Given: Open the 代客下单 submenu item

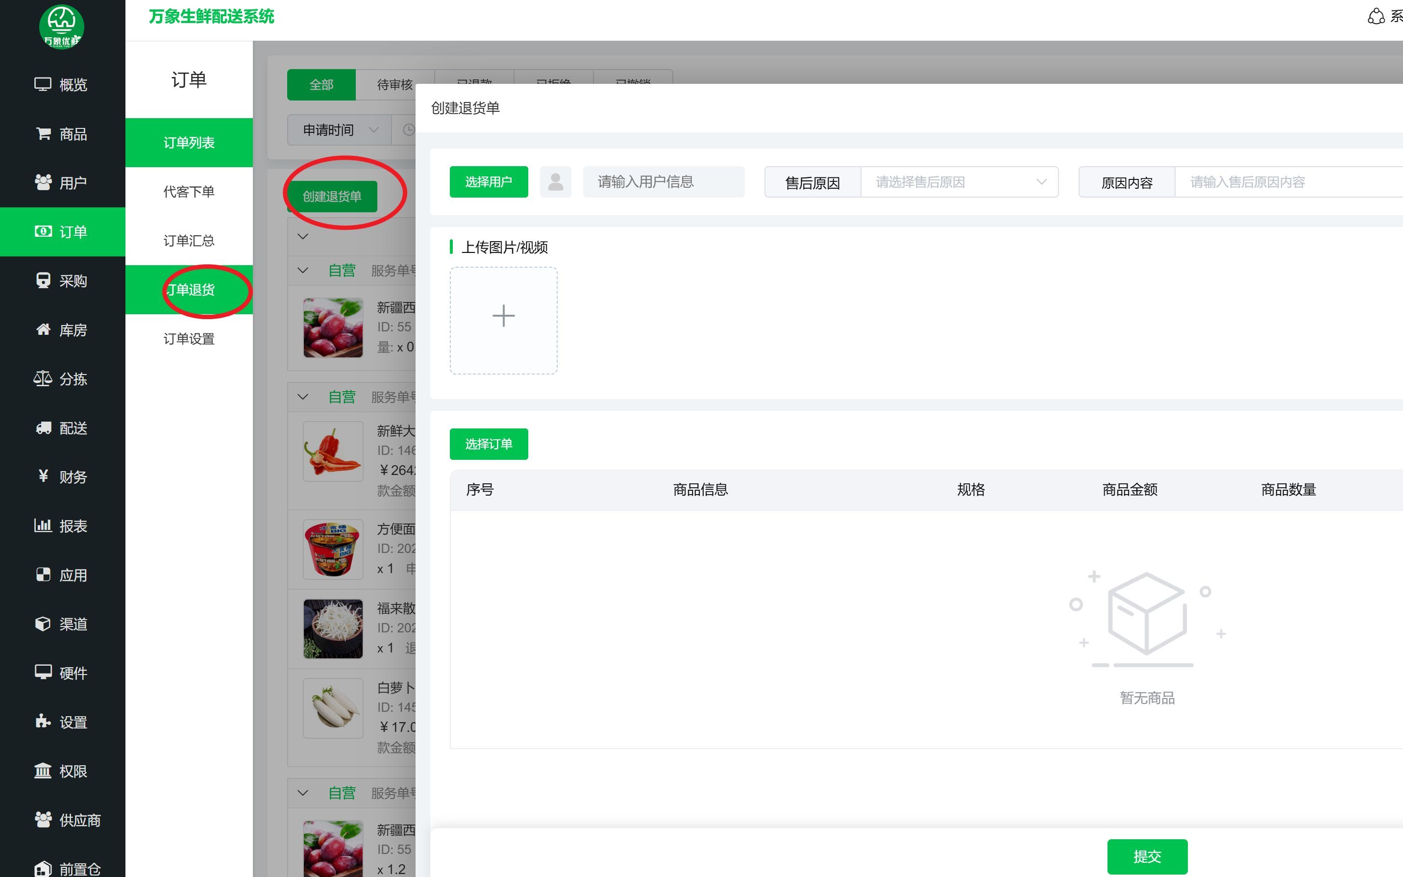Looking at the screenshot, I should pyautogui.click(x=188, y=191).
